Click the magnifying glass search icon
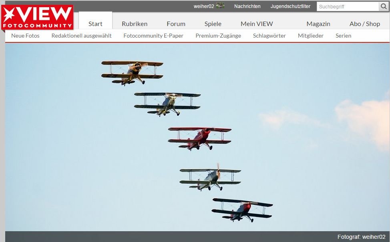This screenshot has width=390, height=242. 384,6
